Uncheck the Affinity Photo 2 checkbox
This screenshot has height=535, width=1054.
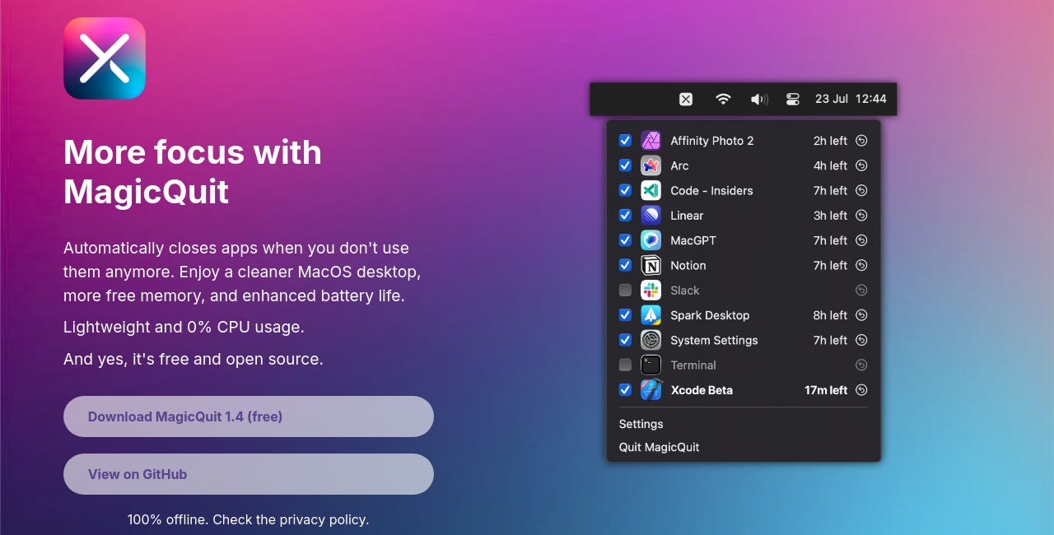pos(625,141)
